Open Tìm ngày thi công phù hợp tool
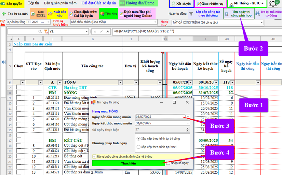Image resolution: width=282 pixels, height=175 pixels. [239, 13]
